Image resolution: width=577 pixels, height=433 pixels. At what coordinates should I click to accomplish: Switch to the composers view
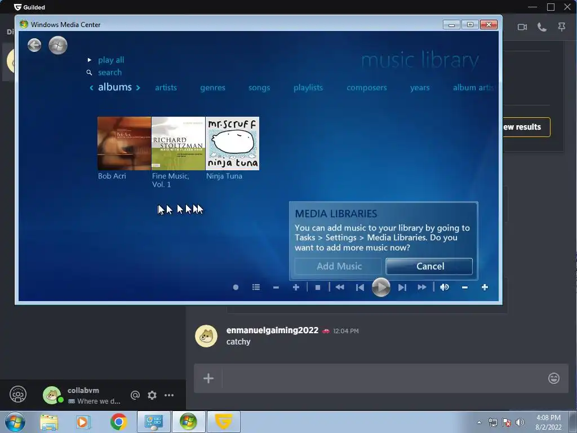tap(366, 87)
